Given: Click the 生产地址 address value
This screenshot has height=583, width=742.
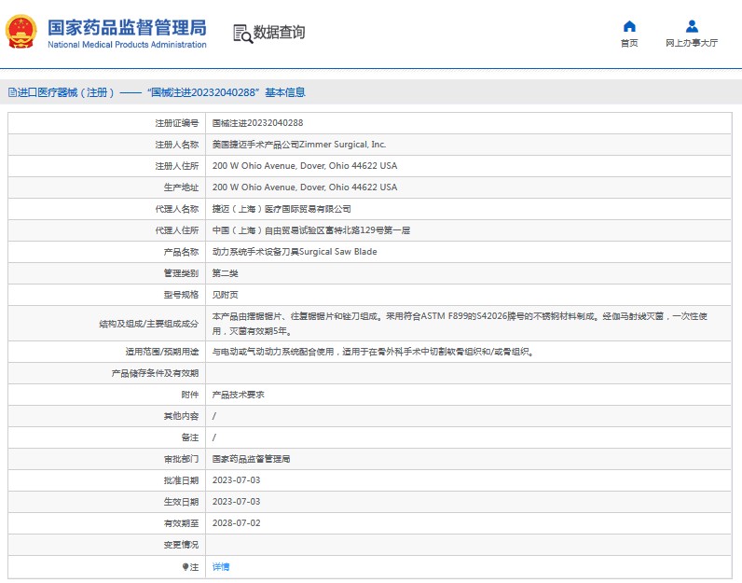Looking at the screenshot, I should 305,187.
